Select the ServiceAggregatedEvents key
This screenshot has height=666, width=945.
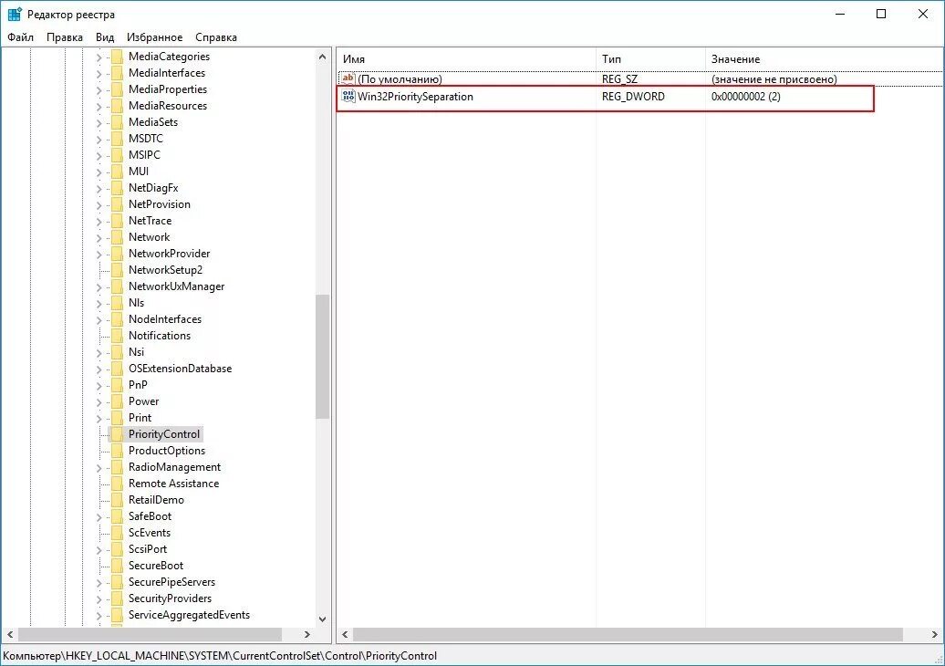(189, 615)
